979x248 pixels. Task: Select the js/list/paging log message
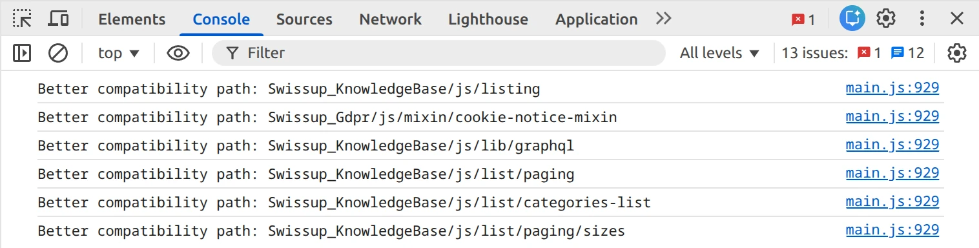pyautogui.click(x=306, y=174)
